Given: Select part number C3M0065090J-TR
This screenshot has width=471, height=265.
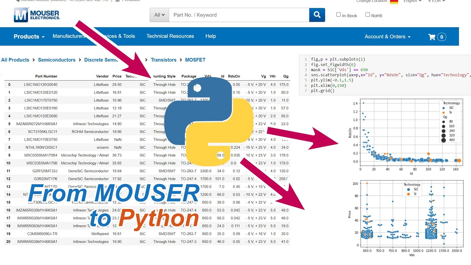Looking at the screenshot, I should click(x=42, y=234).
